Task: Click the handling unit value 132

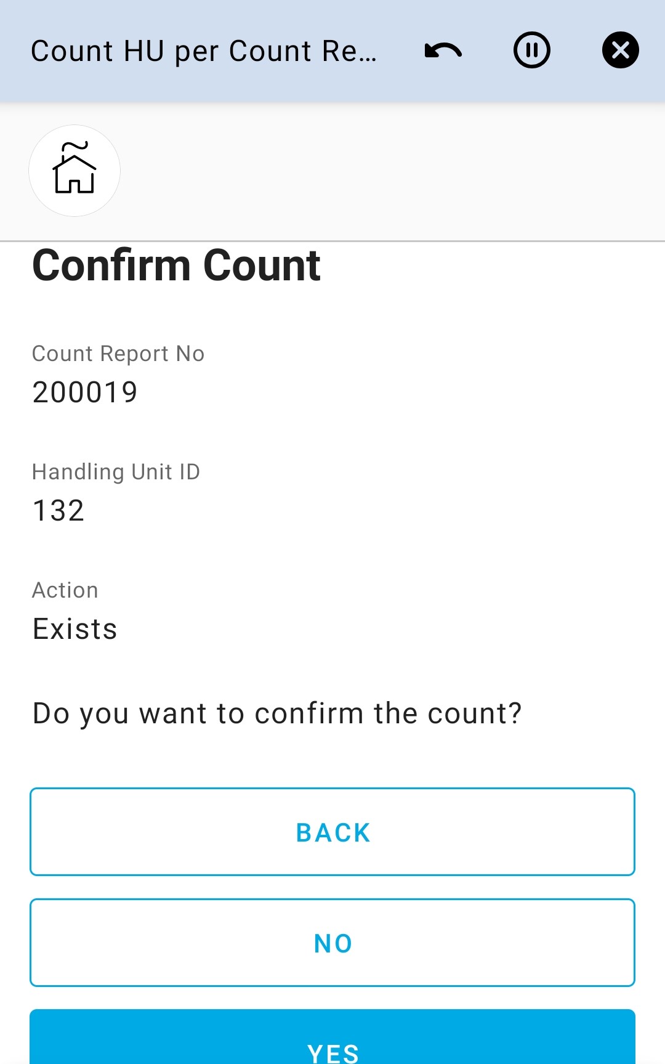Action: coord(58,511)
